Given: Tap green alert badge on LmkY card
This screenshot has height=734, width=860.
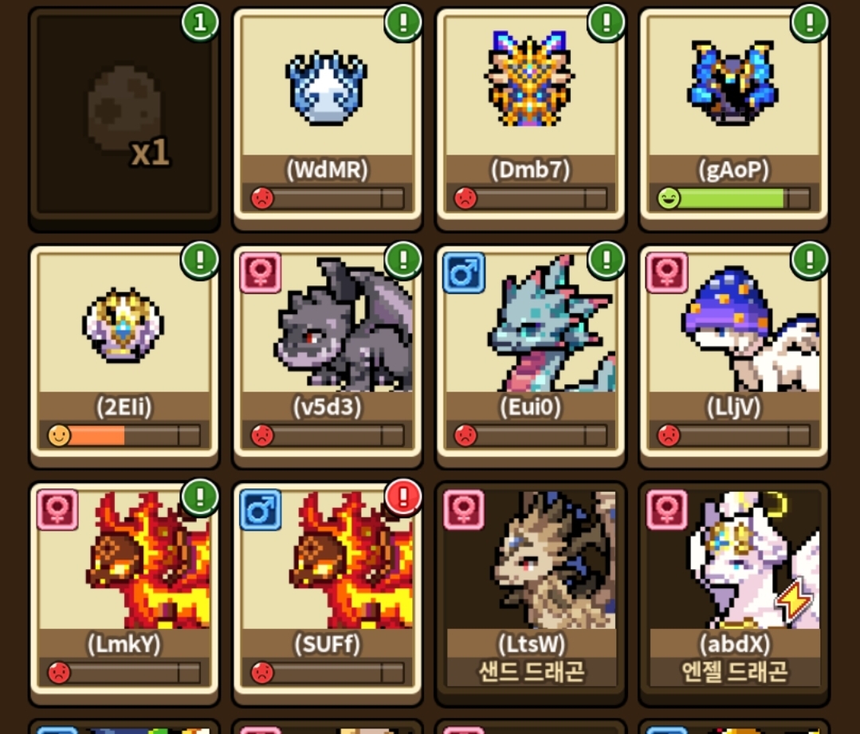Looking at the screenshot, I should (x=199, y=497).
